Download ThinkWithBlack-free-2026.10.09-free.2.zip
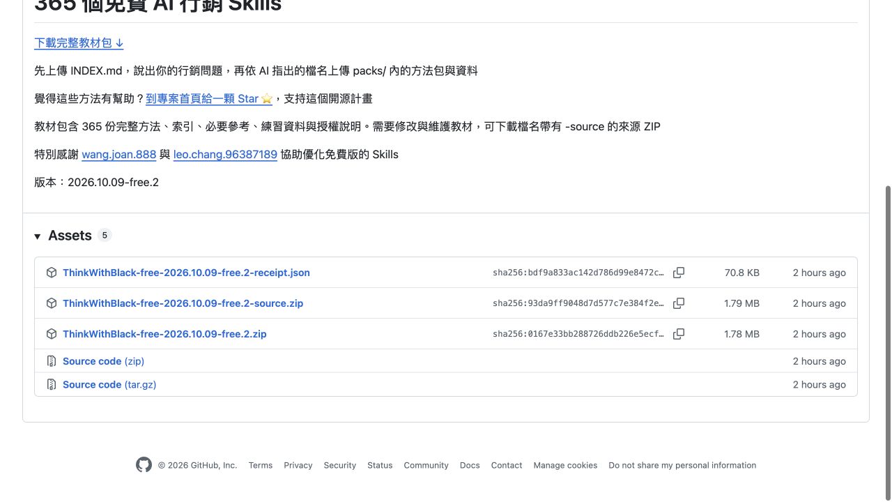892x502 pixels. coord(164,334)
